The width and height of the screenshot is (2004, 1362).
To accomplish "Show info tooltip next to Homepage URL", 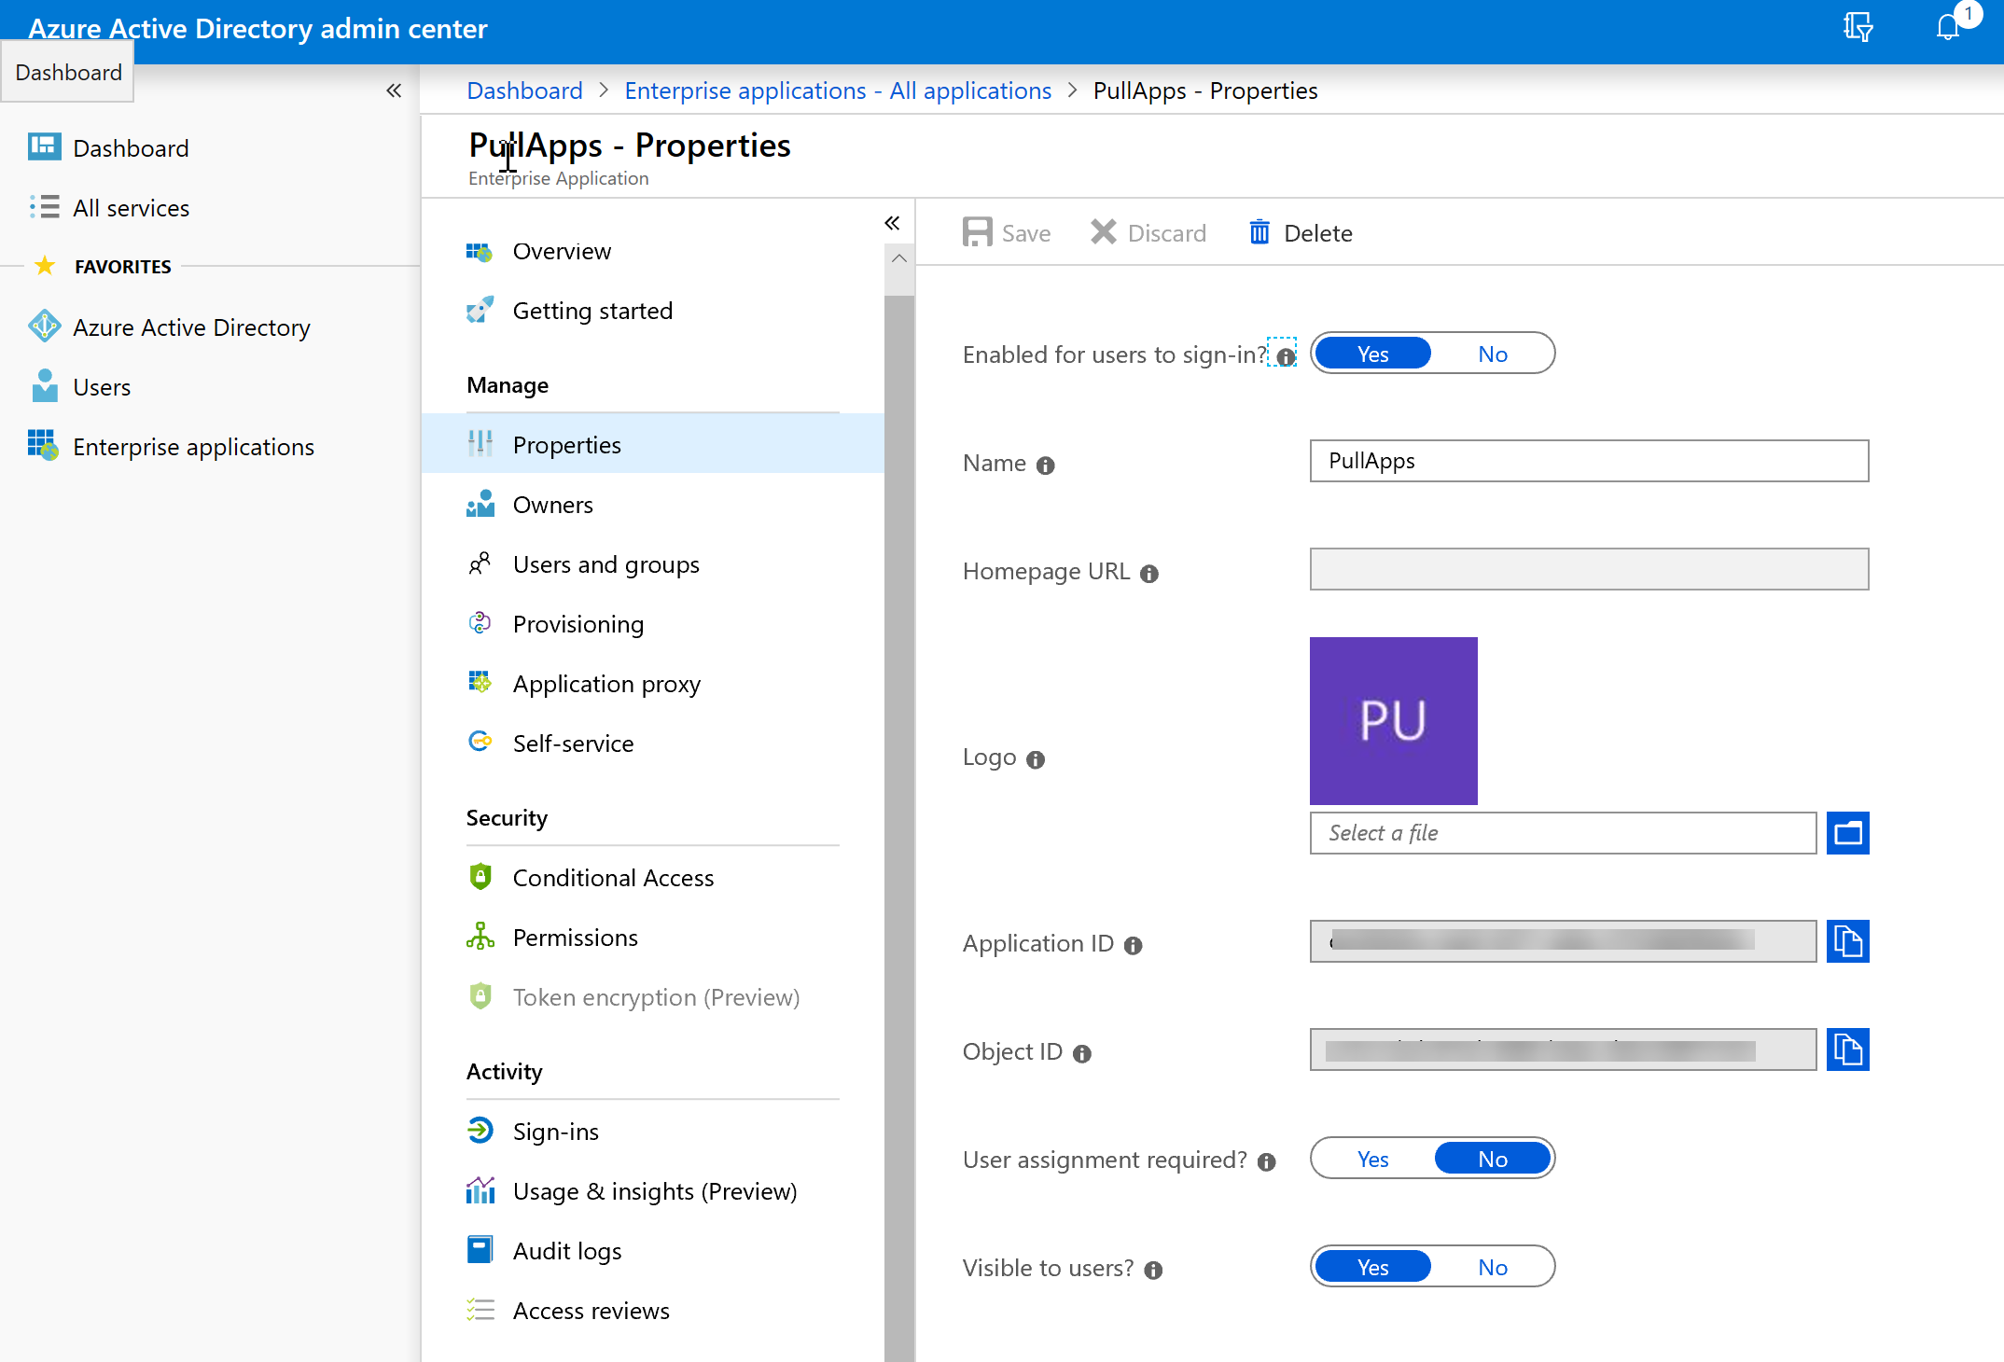I will 1149,574.
